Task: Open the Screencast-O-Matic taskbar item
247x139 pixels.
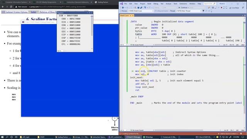Action: (x=169, y=137)
